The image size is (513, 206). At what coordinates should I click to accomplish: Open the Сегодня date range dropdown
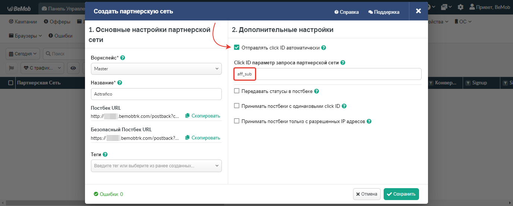pyautogui.click(x=23, y=54)
